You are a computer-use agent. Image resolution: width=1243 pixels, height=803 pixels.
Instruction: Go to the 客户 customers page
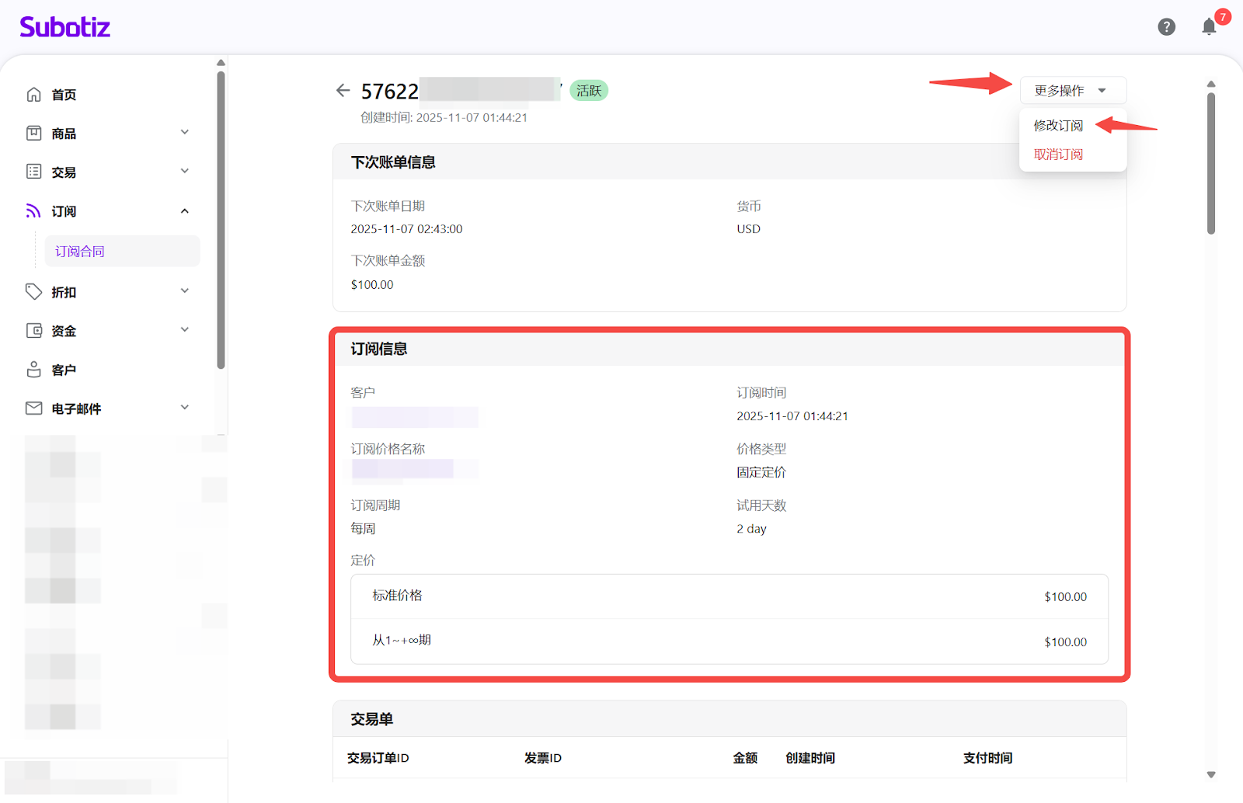(64, 370)
